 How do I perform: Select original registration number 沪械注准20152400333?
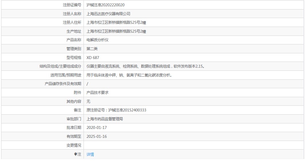(x=127, y=110)
